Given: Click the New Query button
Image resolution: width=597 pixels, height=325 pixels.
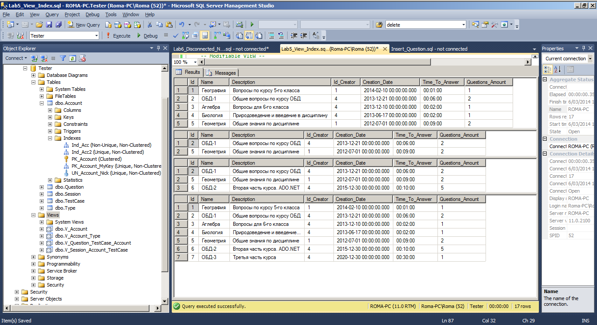Looking at the screenshot, I should pyautogui.click(x=84, y=25).
